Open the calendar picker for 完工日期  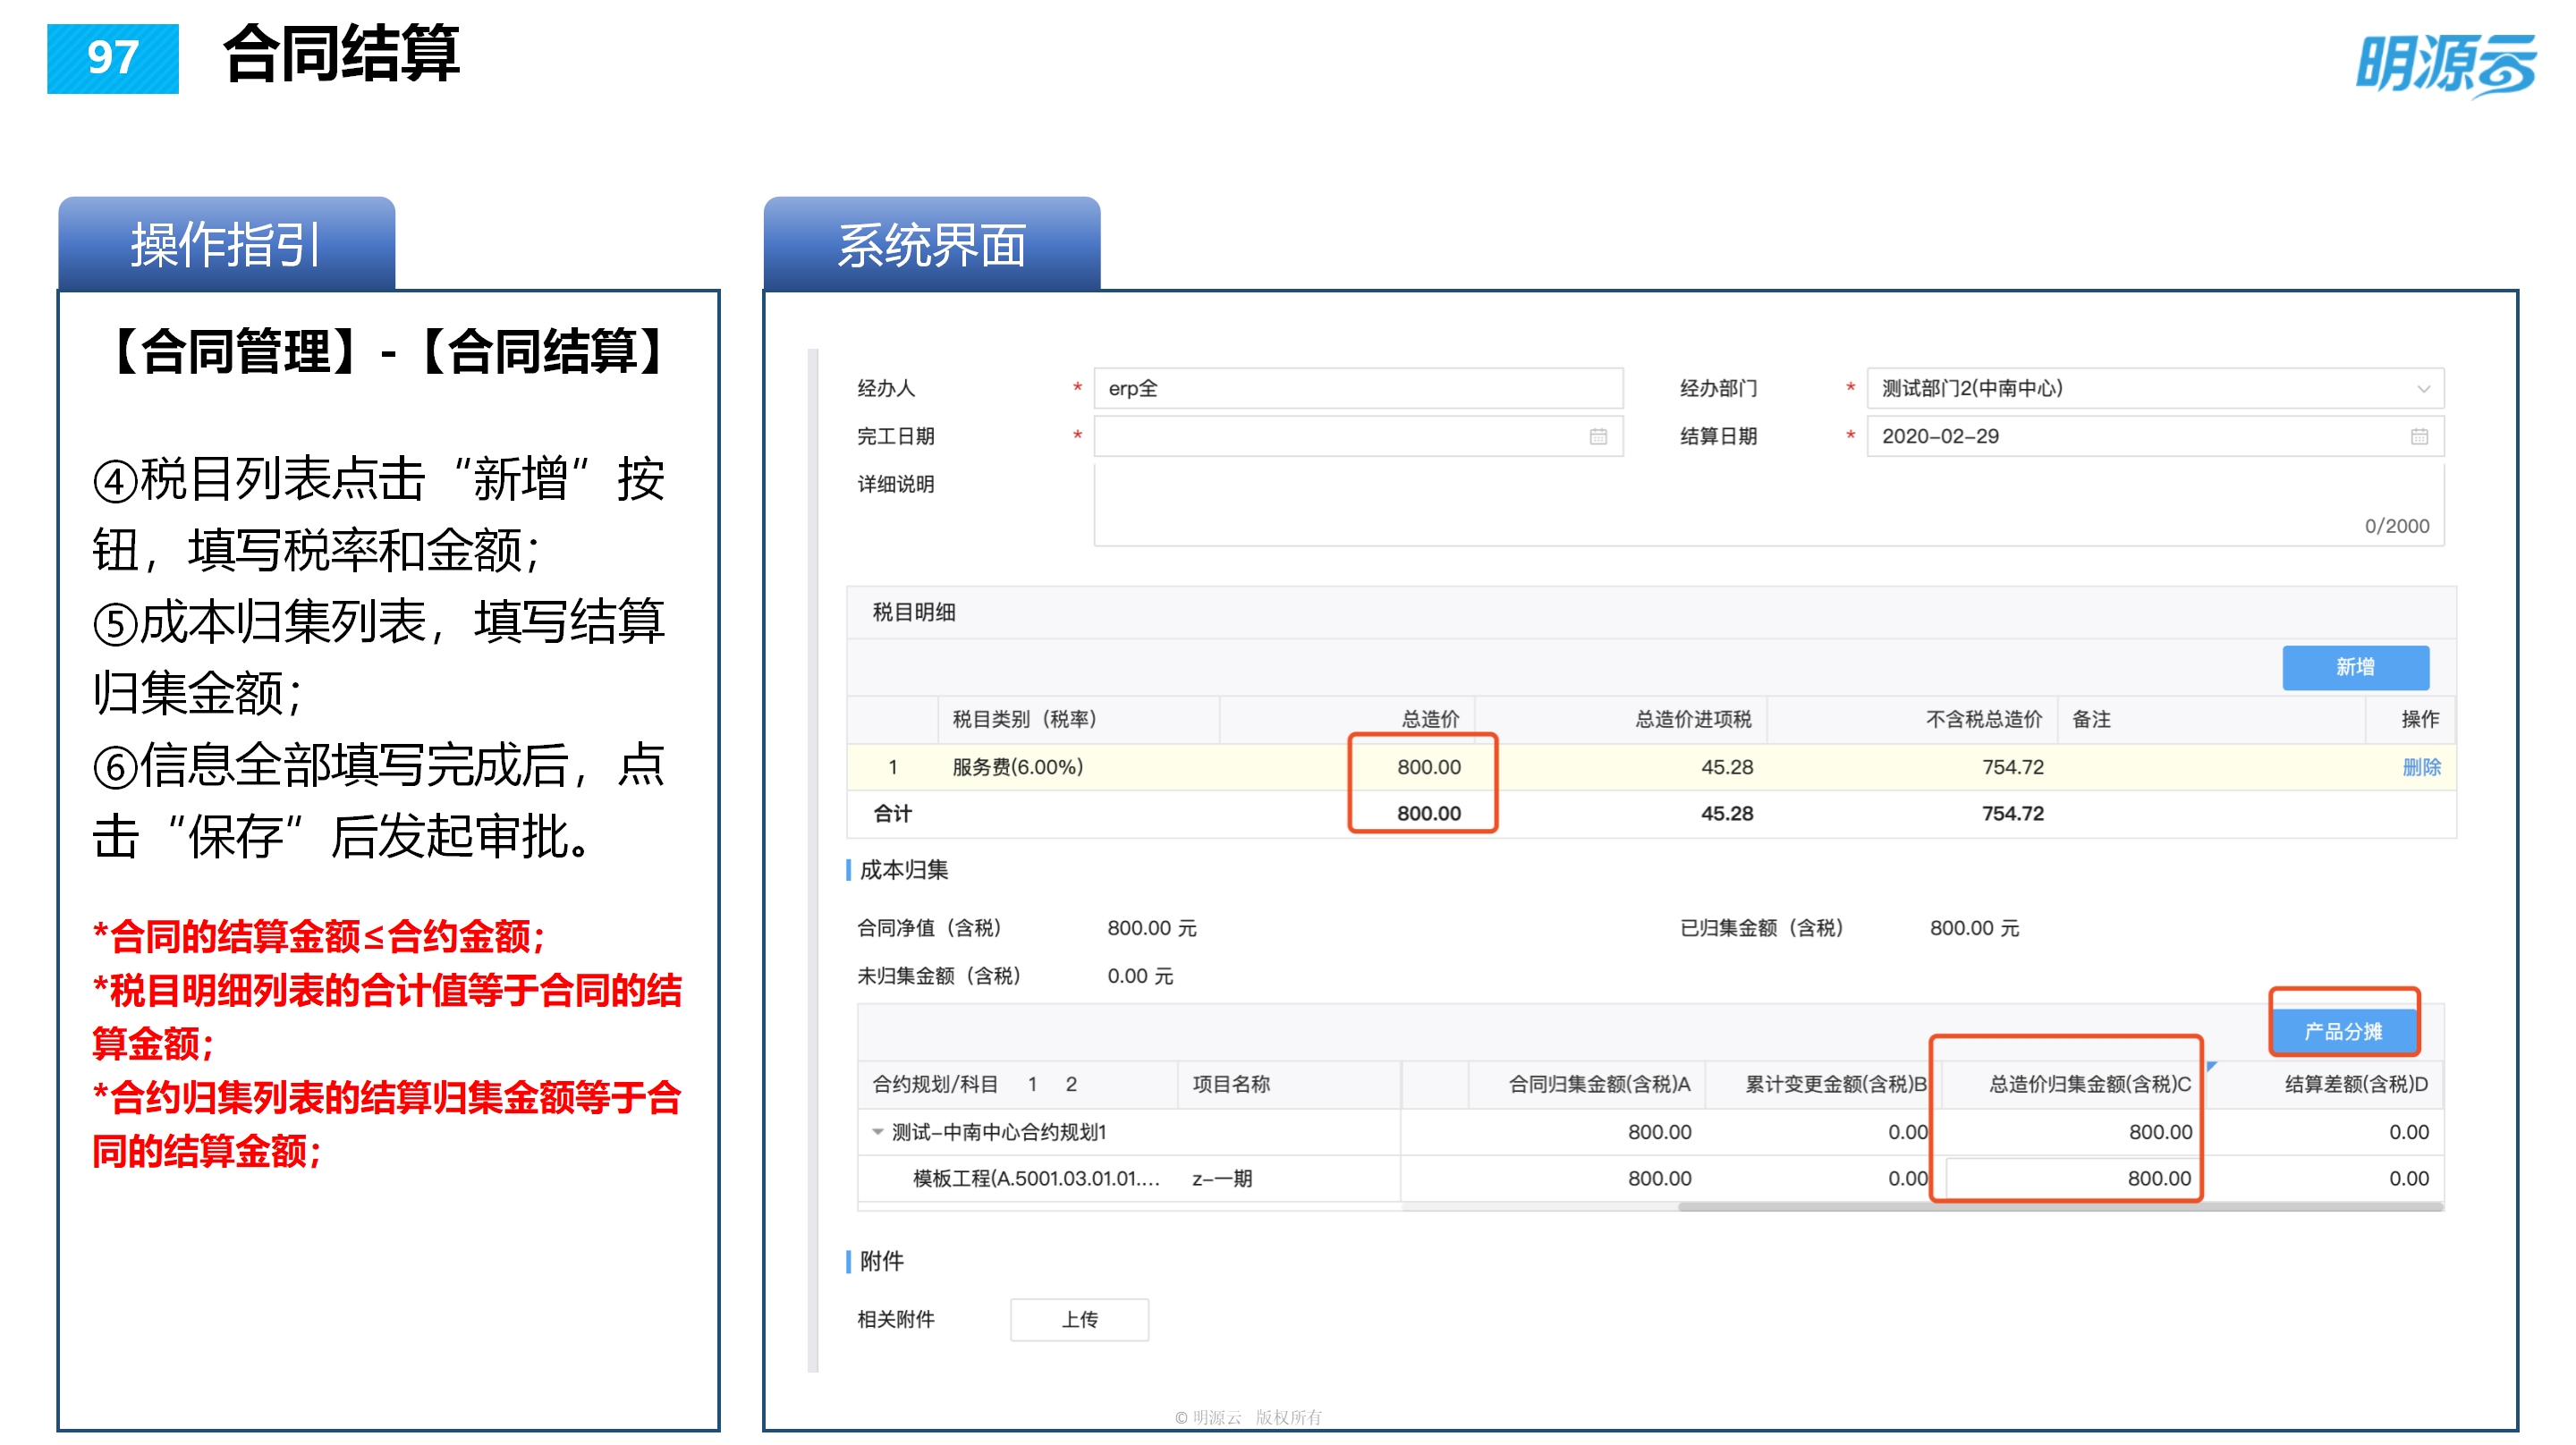pyautogui.click(x=1597, y=436)
